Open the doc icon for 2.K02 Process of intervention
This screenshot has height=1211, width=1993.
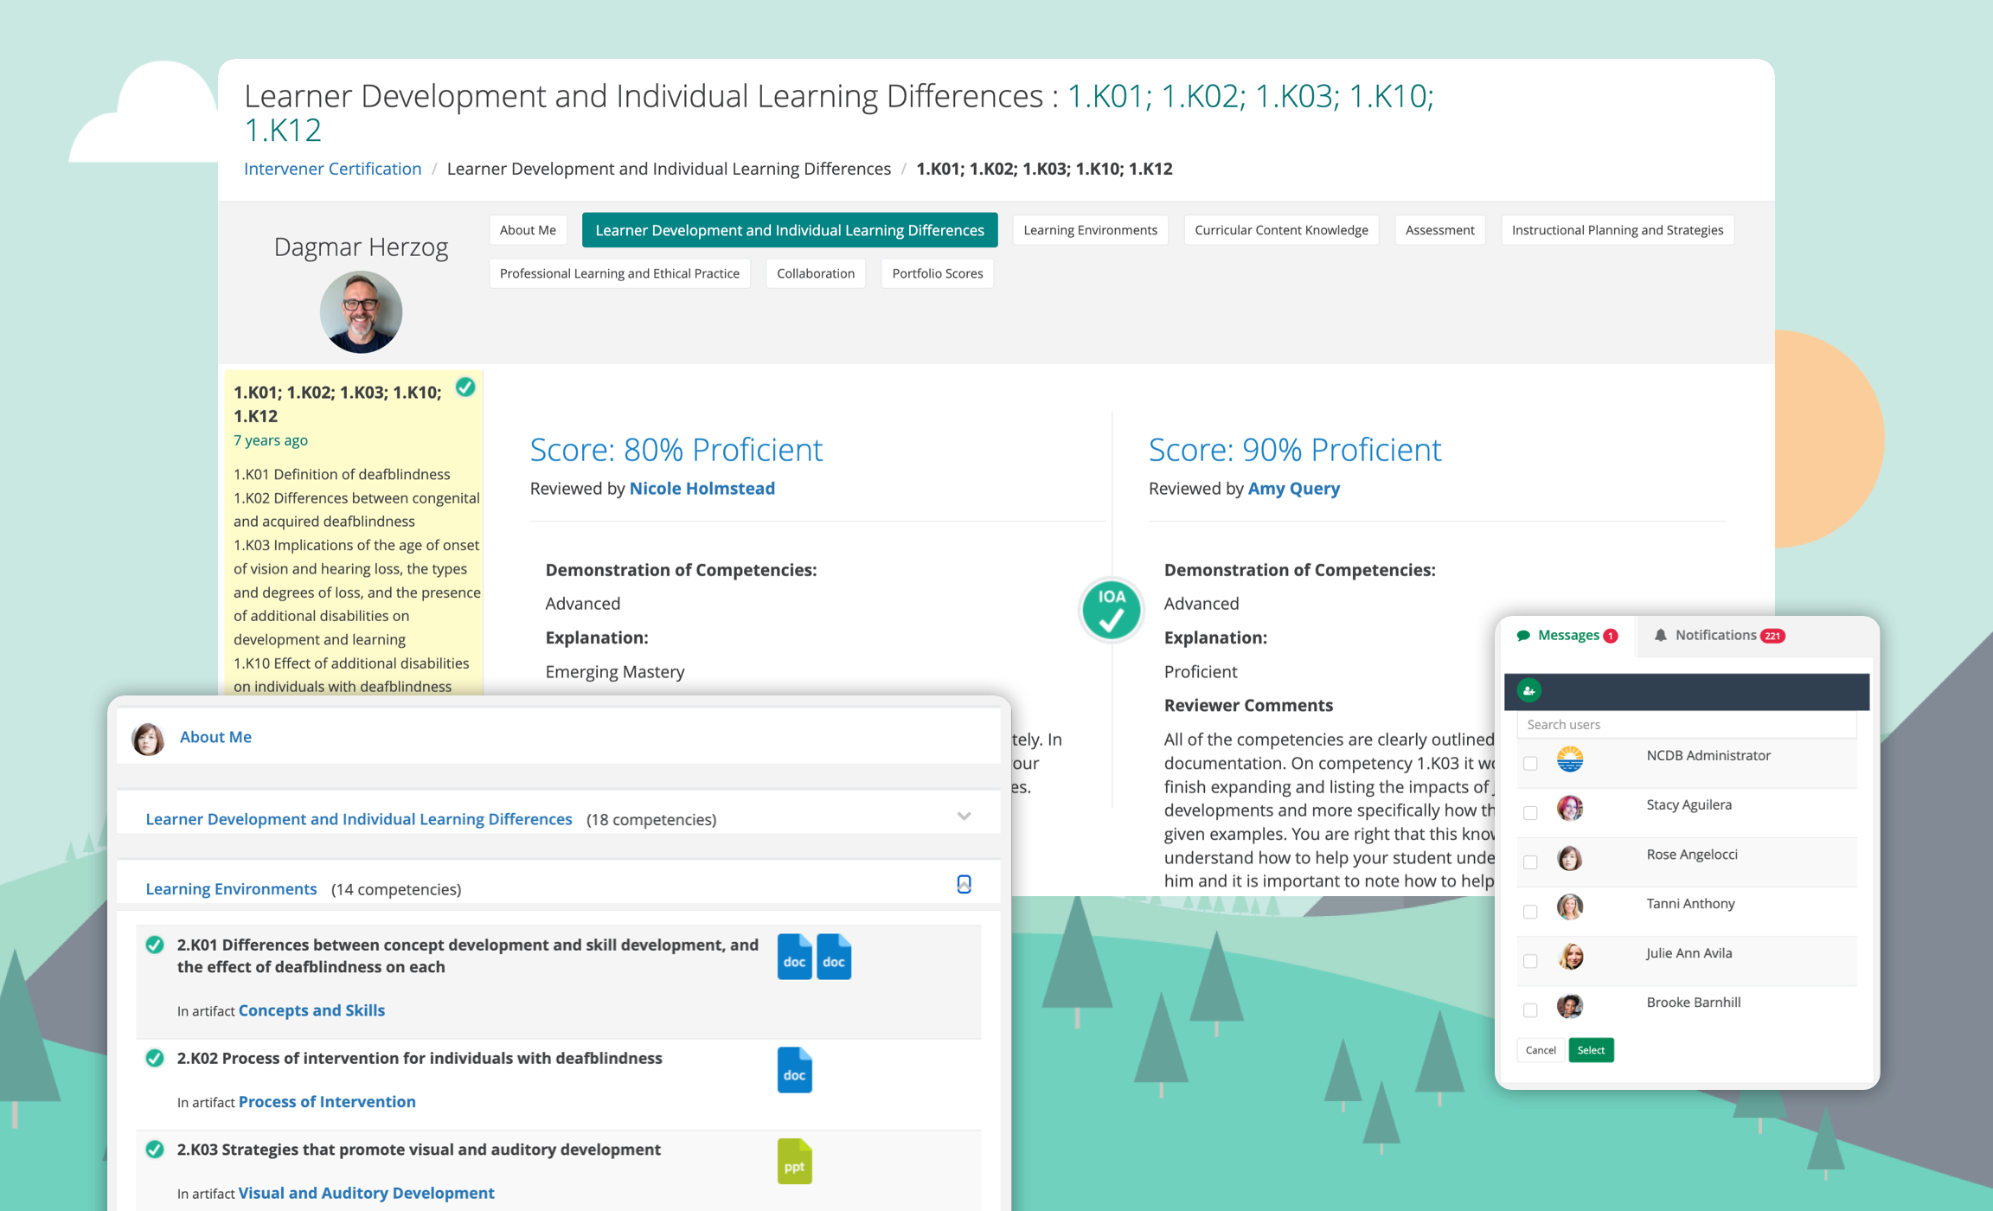[792, 1070]
